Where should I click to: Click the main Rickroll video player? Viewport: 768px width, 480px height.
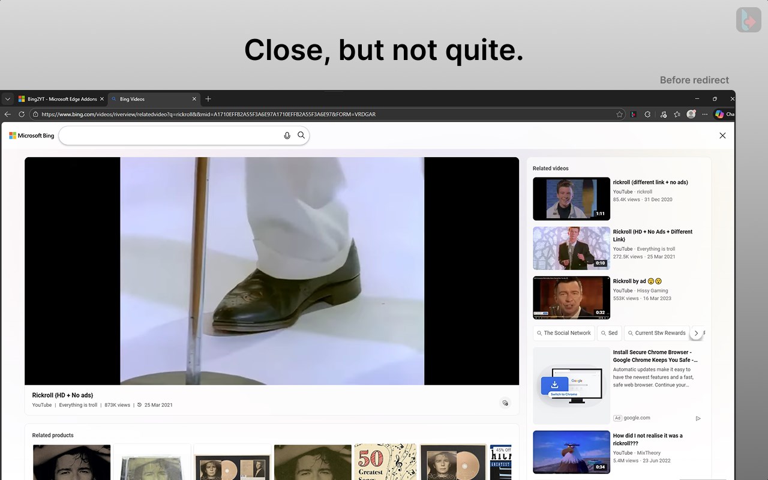coord(272,271)
